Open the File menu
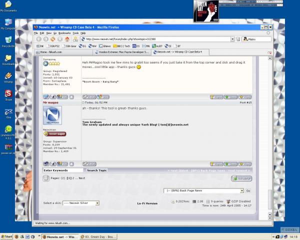 36,33
